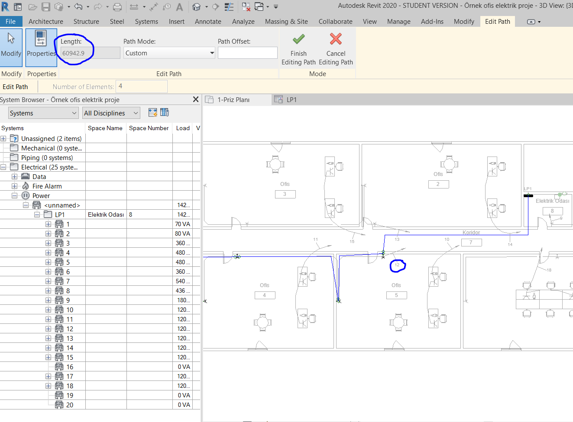Expand the Unassigned (2 items) node

pyautogui.click(x=3, y=139)
